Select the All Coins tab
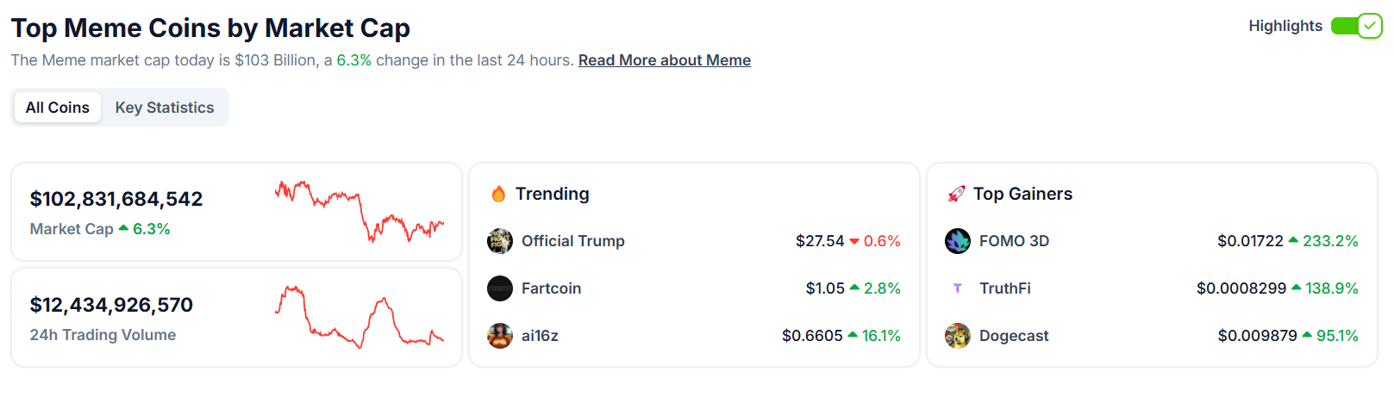This screenshot has width=1394, height=409. click(58, 108)
